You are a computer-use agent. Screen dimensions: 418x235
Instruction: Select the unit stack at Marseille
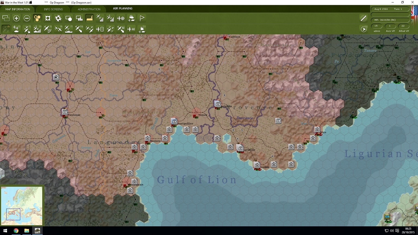point(240,148)
